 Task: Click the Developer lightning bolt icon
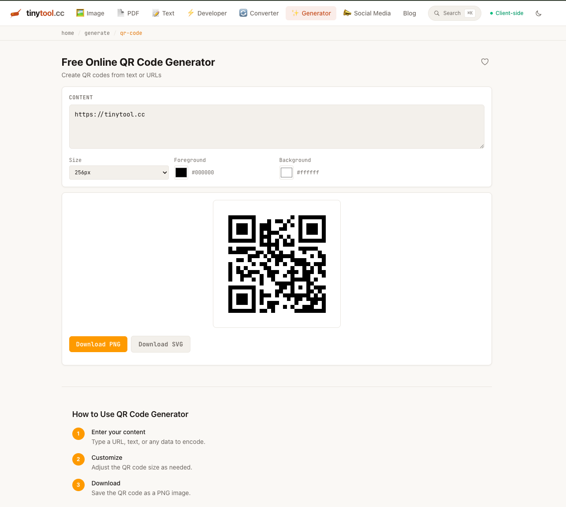pos(190,13)
